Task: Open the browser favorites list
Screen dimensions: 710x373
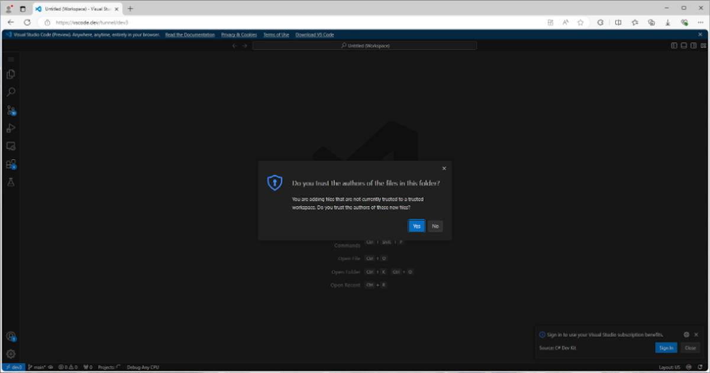Action: [635, 22]
